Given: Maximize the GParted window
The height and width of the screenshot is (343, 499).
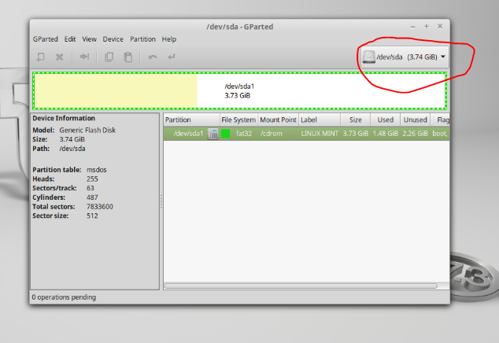Looking at the screenshot, I should (427, 27).
